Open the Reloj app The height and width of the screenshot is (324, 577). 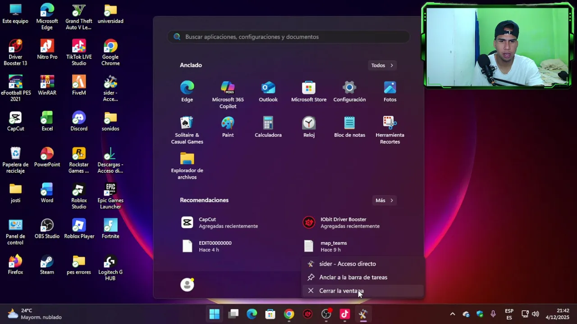pyautogui.click(x=309, y=127)
